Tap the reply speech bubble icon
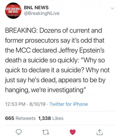 click(19, 132)
